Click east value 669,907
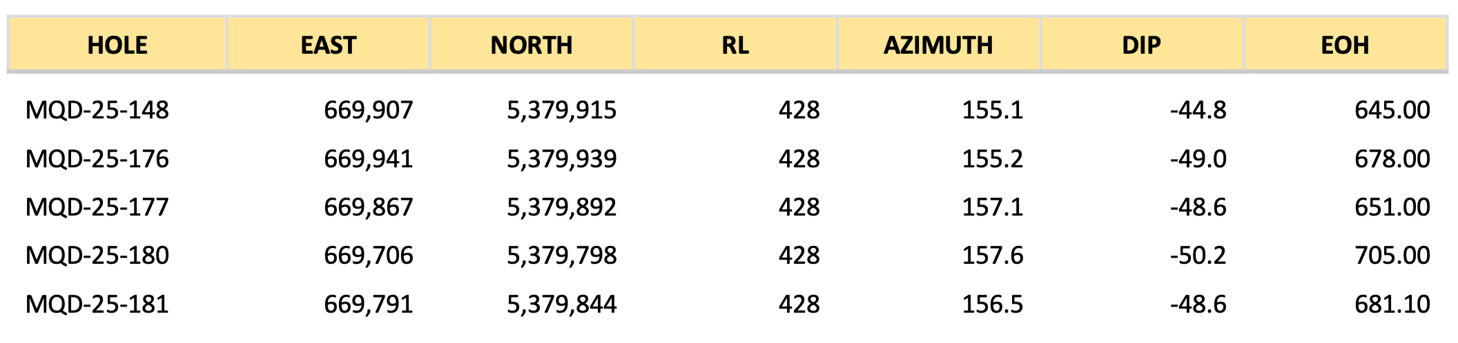The height and width of the screenshot is (343, 1458). (x=369, y=110)
